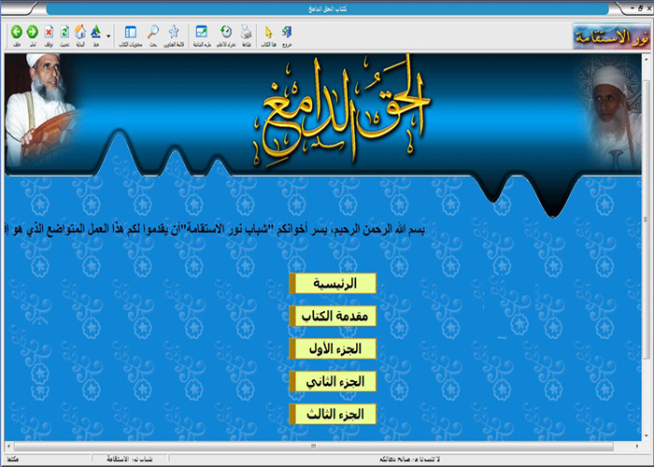Click the horizontal scrollbar's right arrow
The width and height of the screenshot is (654, 467).
637,446
